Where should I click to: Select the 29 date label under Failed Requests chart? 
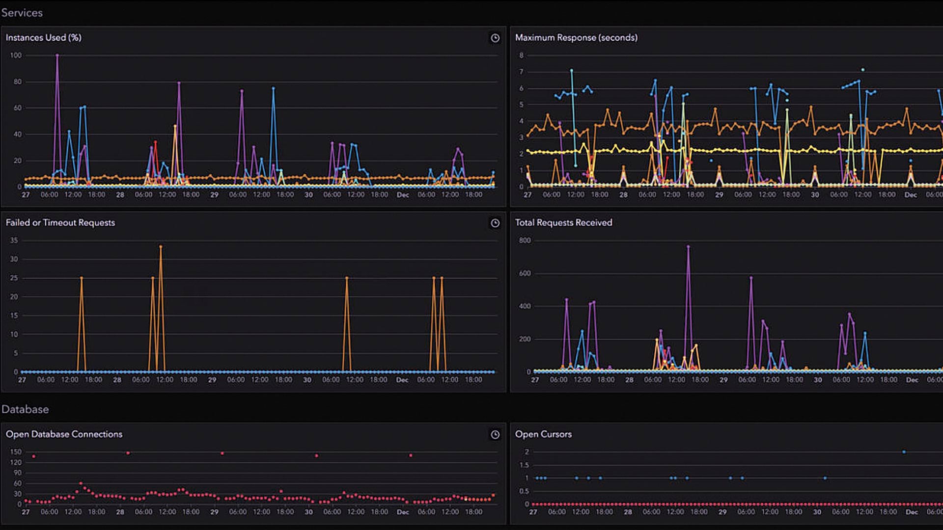coord(212,380)
